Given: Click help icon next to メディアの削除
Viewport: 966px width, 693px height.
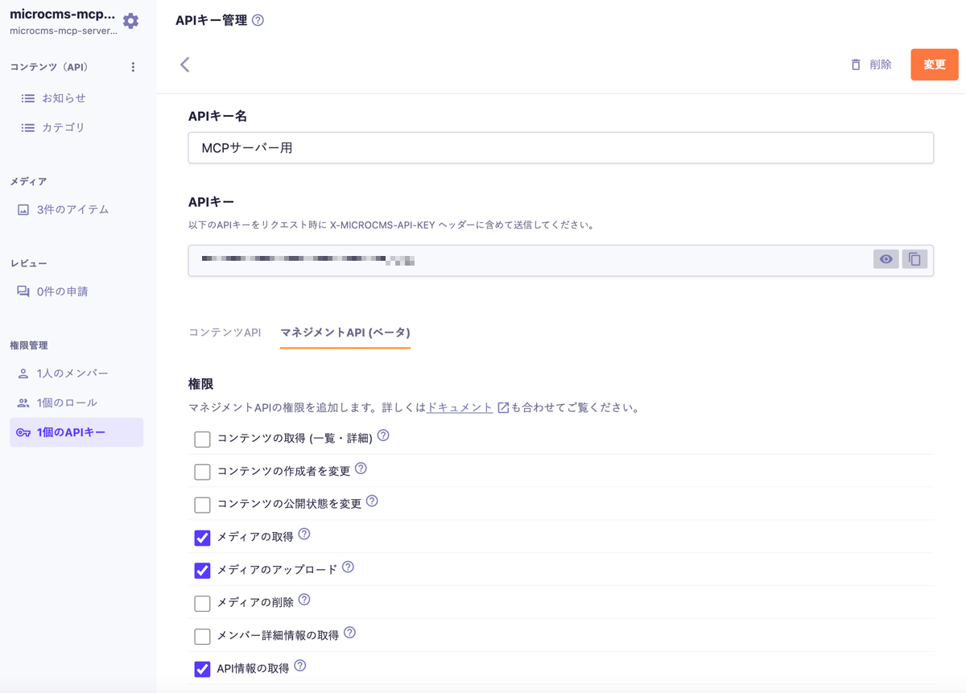Looking at the screenshot, I should 304,600.
